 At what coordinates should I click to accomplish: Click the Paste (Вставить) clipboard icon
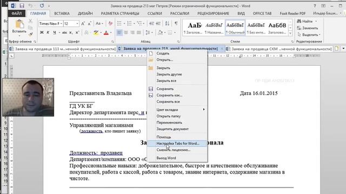19,24
